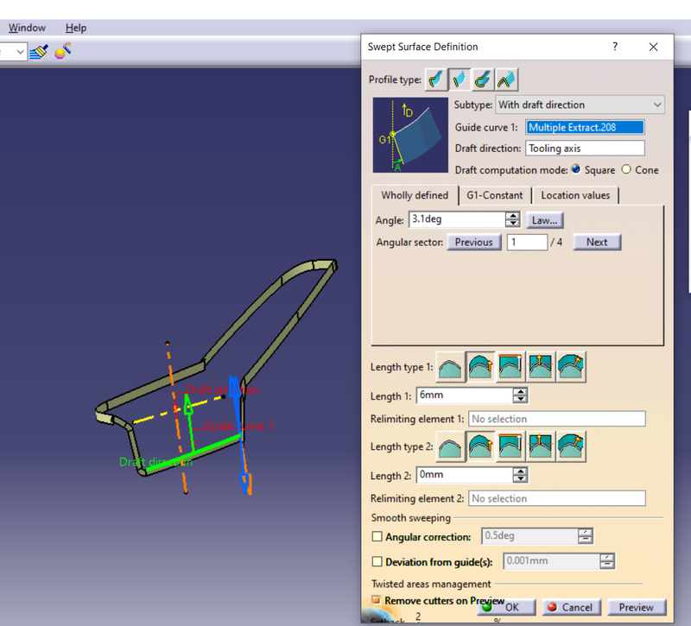The image size is (691, 626).
Task: Go to the next angular sector
Action: pos(597,243)
